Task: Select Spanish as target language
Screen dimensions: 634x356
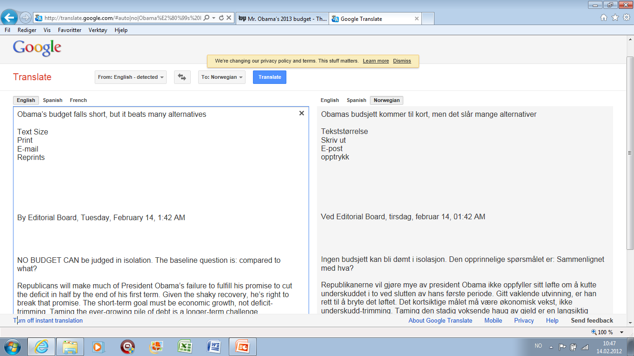Action: tap(356, 100)
